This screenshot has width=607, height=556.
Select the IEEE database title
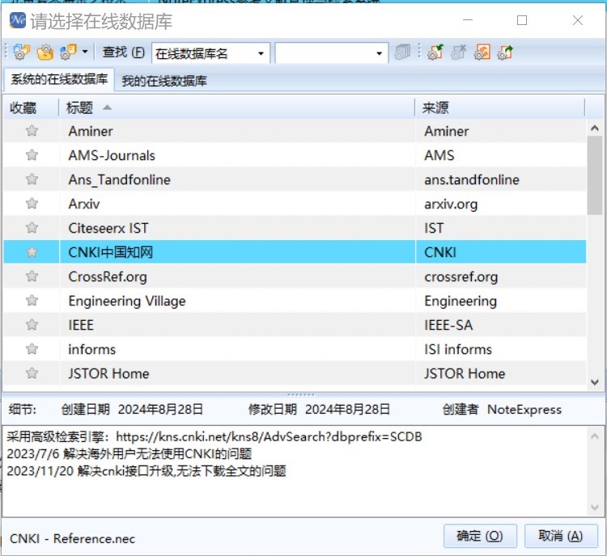click(x=81, y=325)
